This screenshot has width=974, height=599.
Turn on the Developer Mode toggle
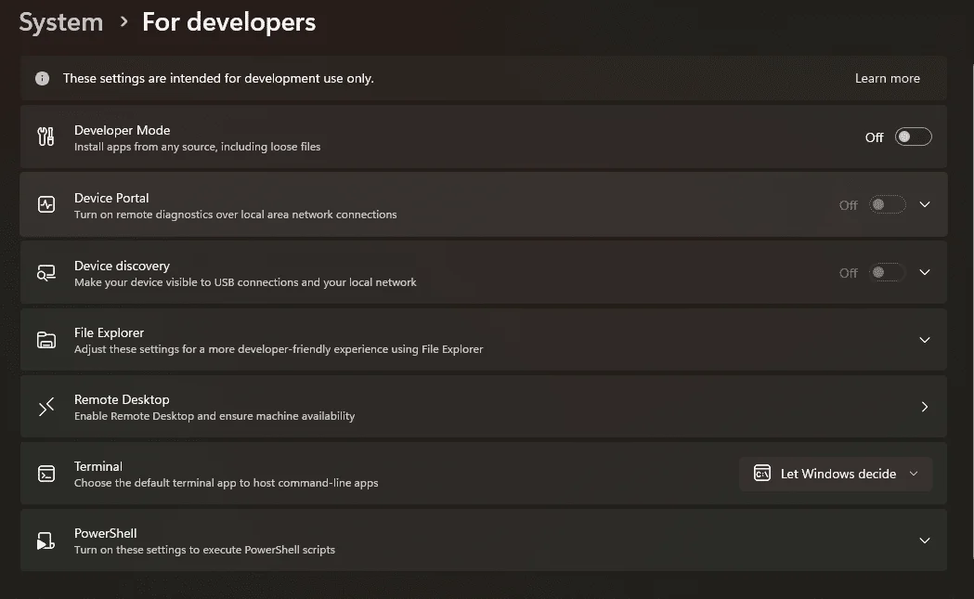point(913,137)
